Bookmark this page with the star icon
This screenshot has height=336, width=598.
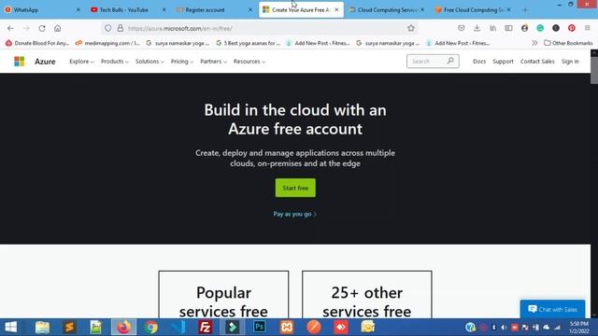[411, 28]
